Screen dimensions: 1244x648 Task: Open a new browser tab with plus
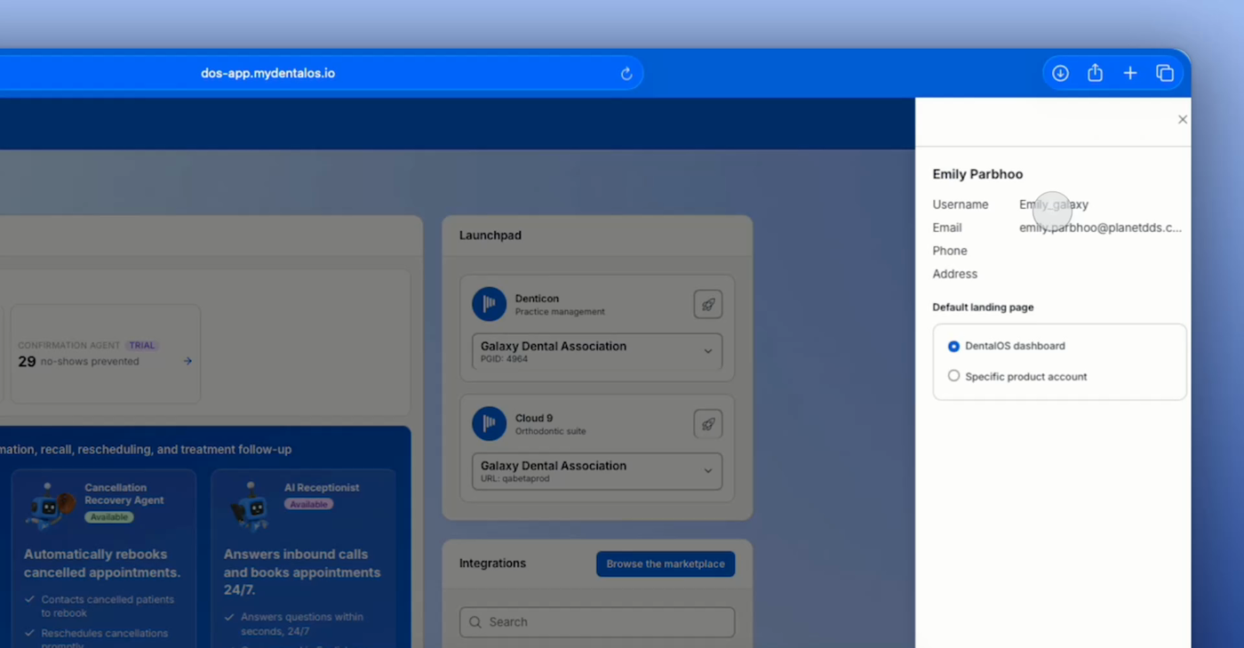pyautogui.click(x=1129, y=73)
